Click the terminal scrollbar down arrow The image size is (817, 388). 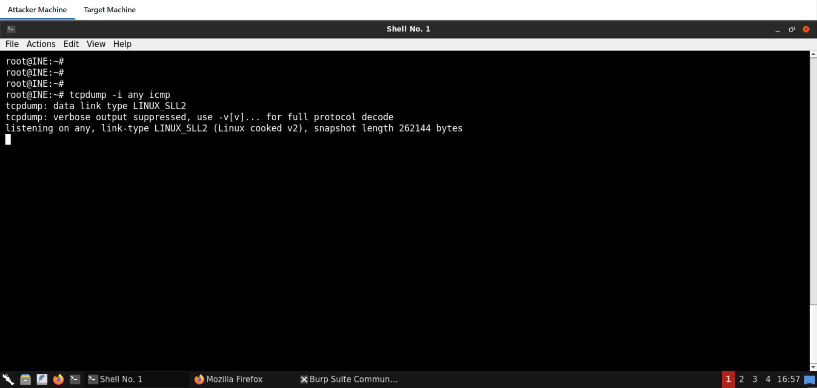(x=813, y=367)
